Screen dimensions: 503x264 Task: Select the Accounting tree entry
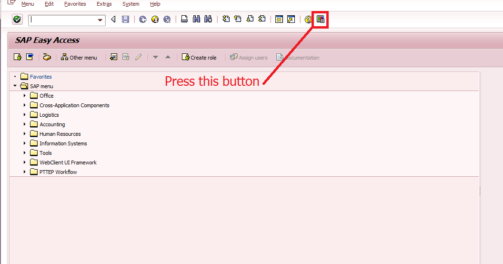(x=52, y=124)
